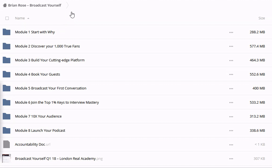Show actions menu for Module 6 row
The width and height of the screenshot is (272, 168).
click(231, 103)
